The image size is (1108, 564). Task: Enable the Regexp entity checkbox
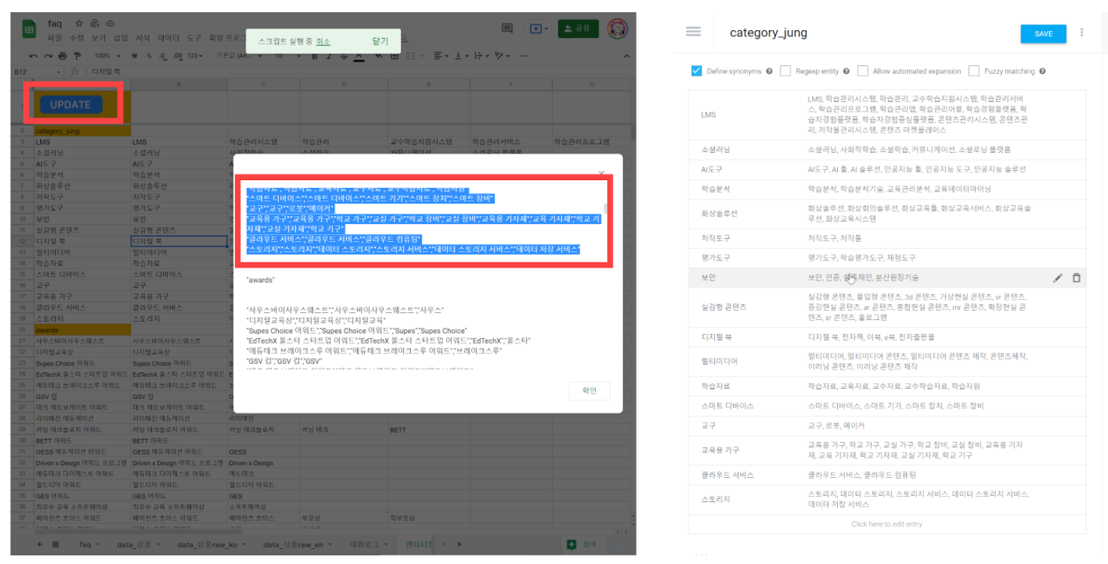[785, 71]
